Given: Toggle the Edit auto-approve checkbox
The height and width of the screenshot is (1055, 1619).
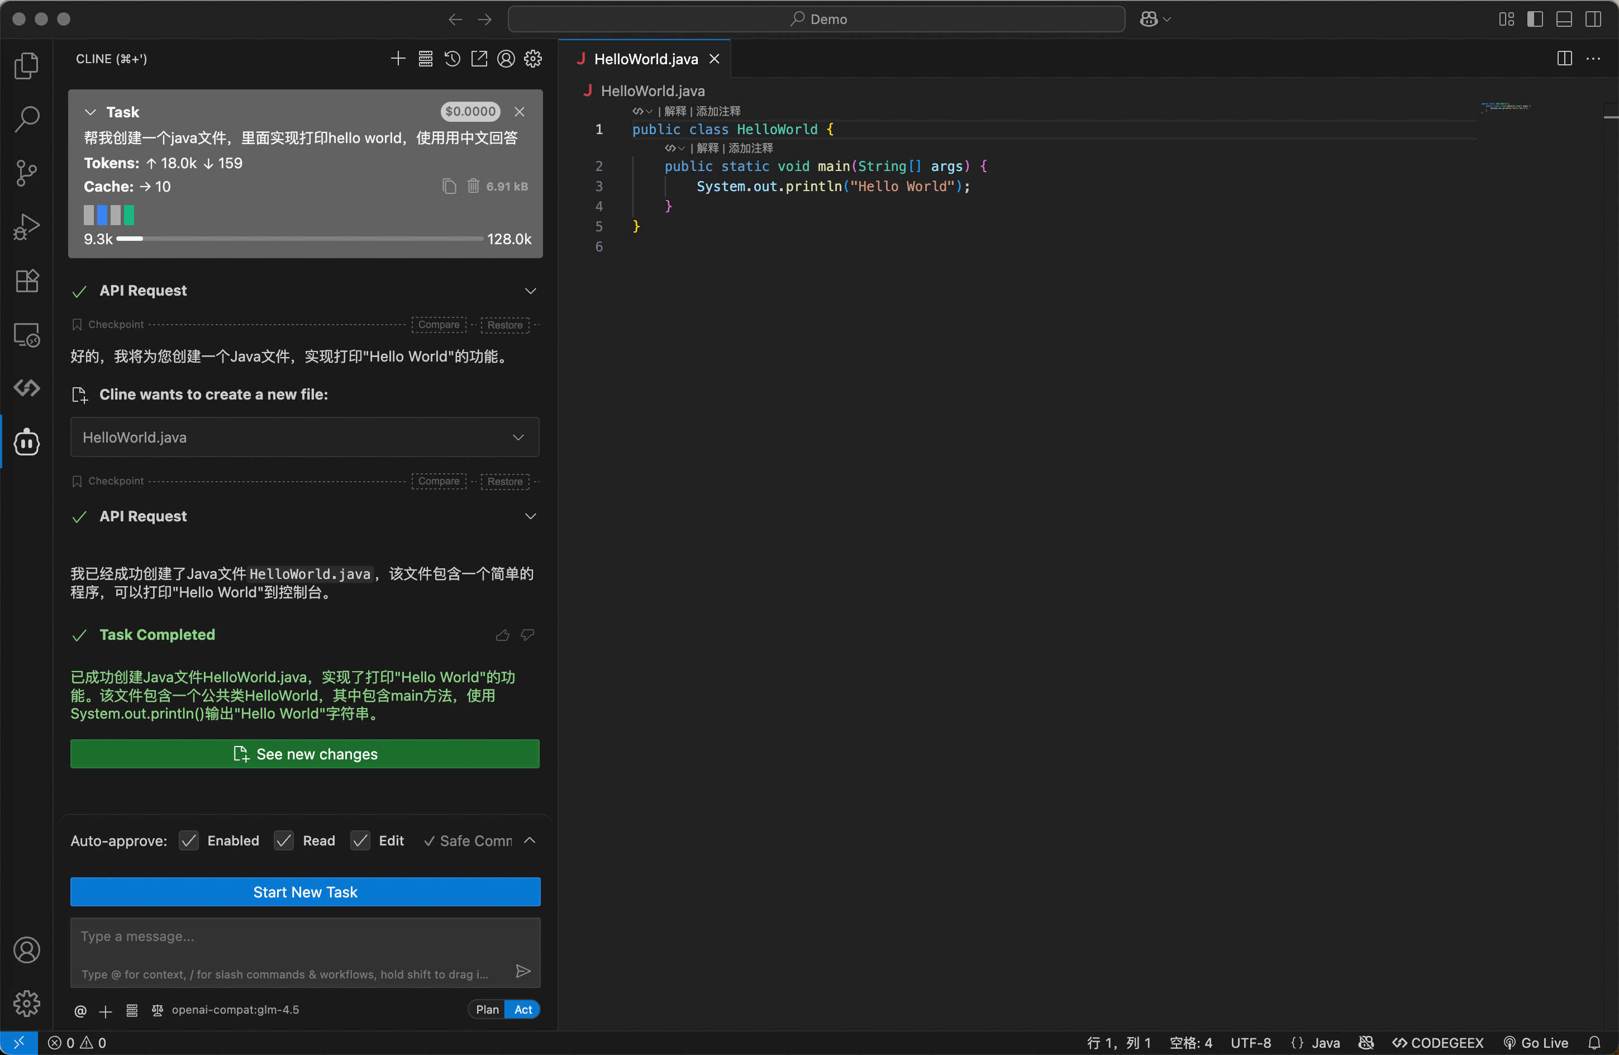Looking at the screenshot, I should (x=360, y=841).
